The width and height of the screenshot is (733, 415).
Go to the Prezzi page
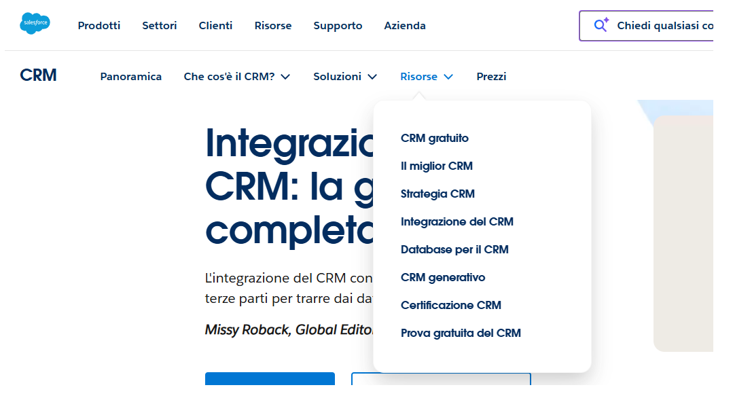[491, 77]
